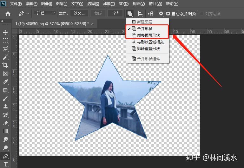244x168 pixels.
Task: Open the 编辑(E) menu
Action: (x=31, y=4)
